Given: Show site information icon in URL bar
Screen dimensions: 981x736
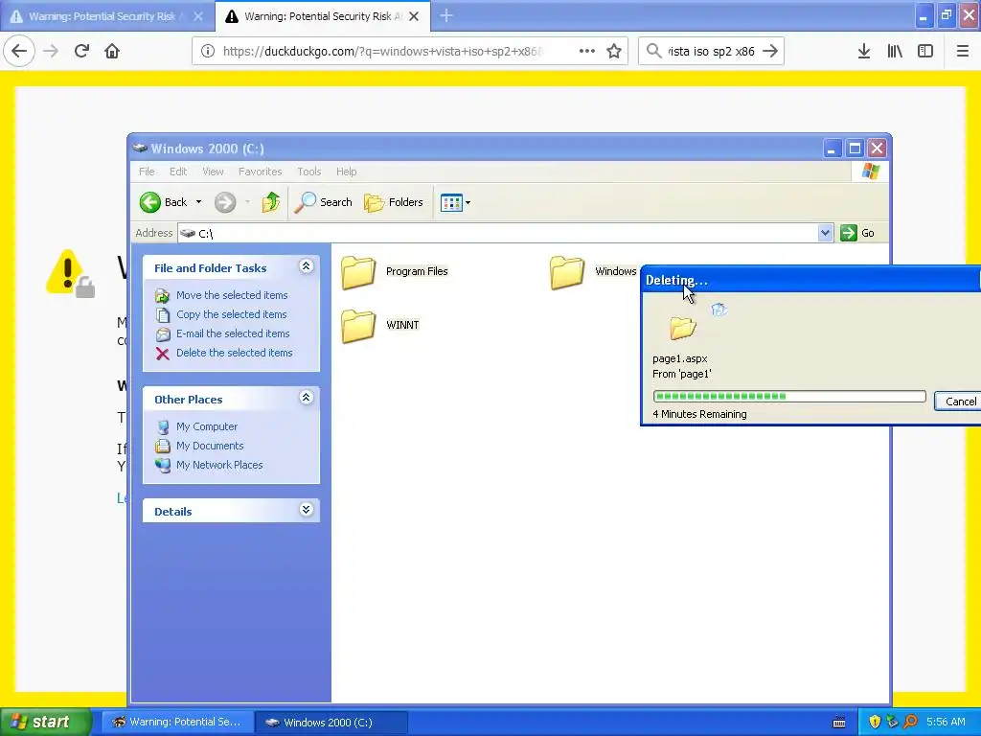Looking at the screenshot, I should [x=208, y=52].
